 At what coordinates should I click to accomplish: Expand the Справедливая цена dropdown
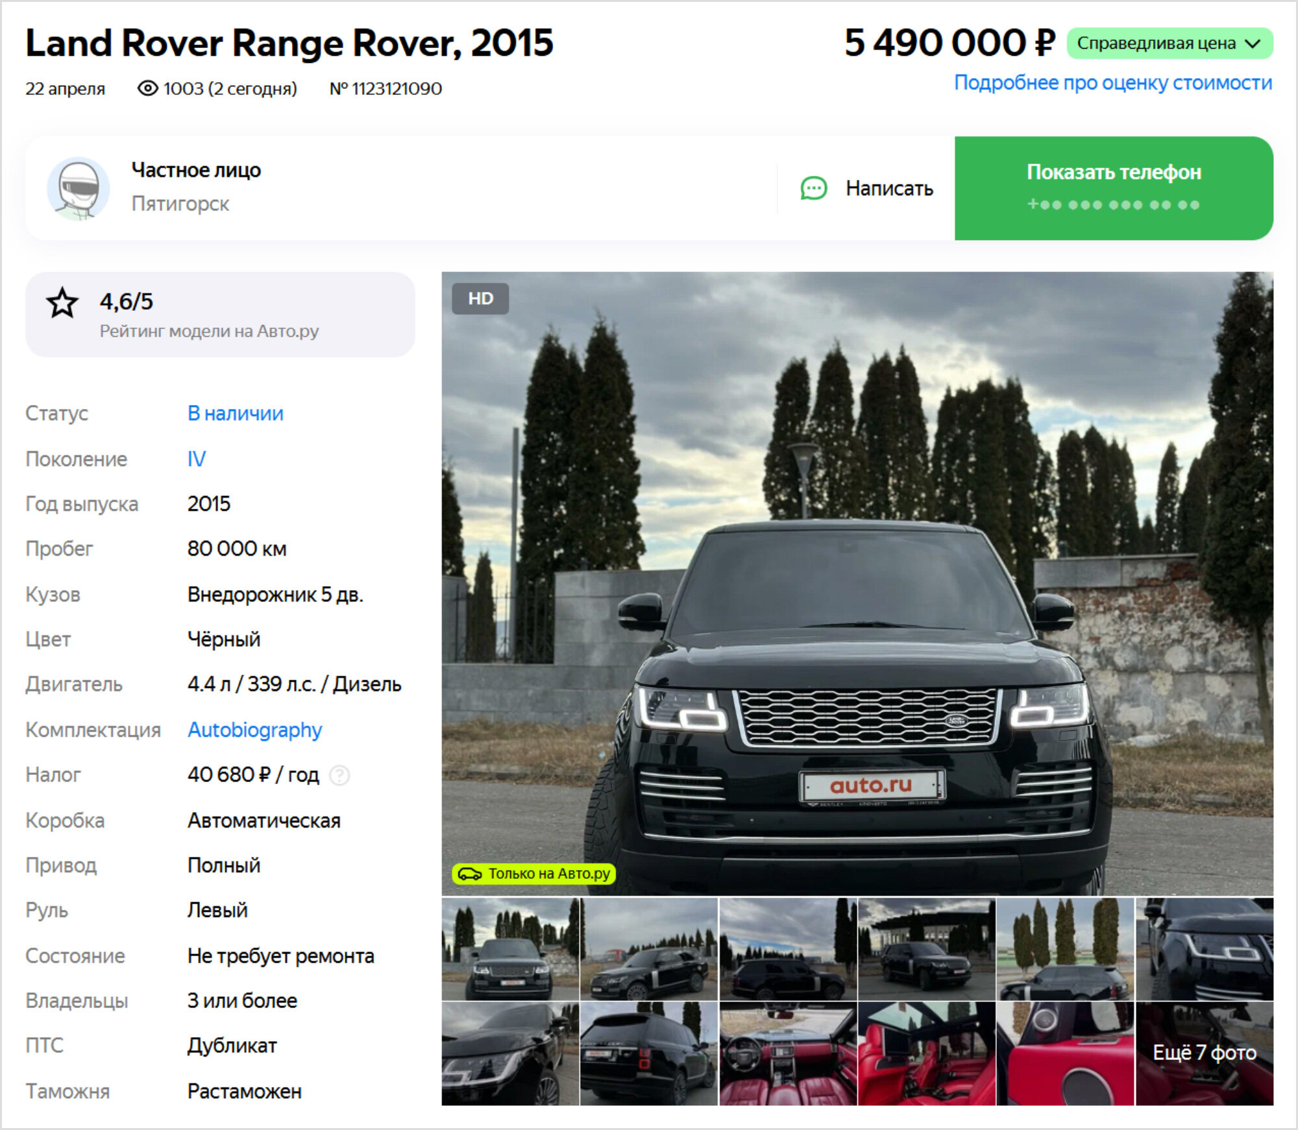[x=1169, y=43]
